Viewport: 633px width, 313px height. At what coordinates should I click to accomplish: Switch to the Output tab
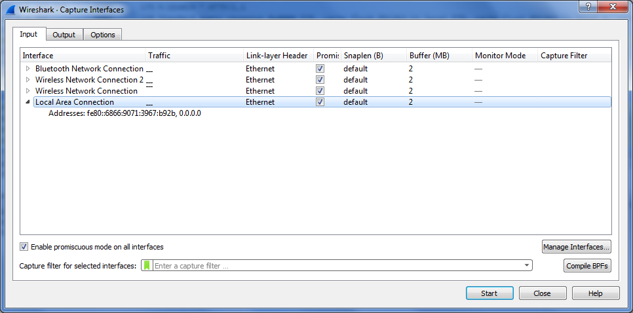[64, 35]
